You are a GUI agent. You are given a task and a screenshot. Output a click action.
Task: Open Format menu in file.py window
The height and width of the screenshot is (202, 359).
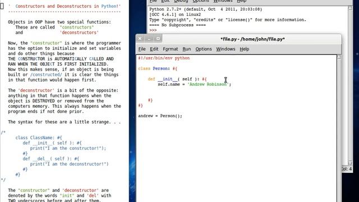(x=171, y=49)
